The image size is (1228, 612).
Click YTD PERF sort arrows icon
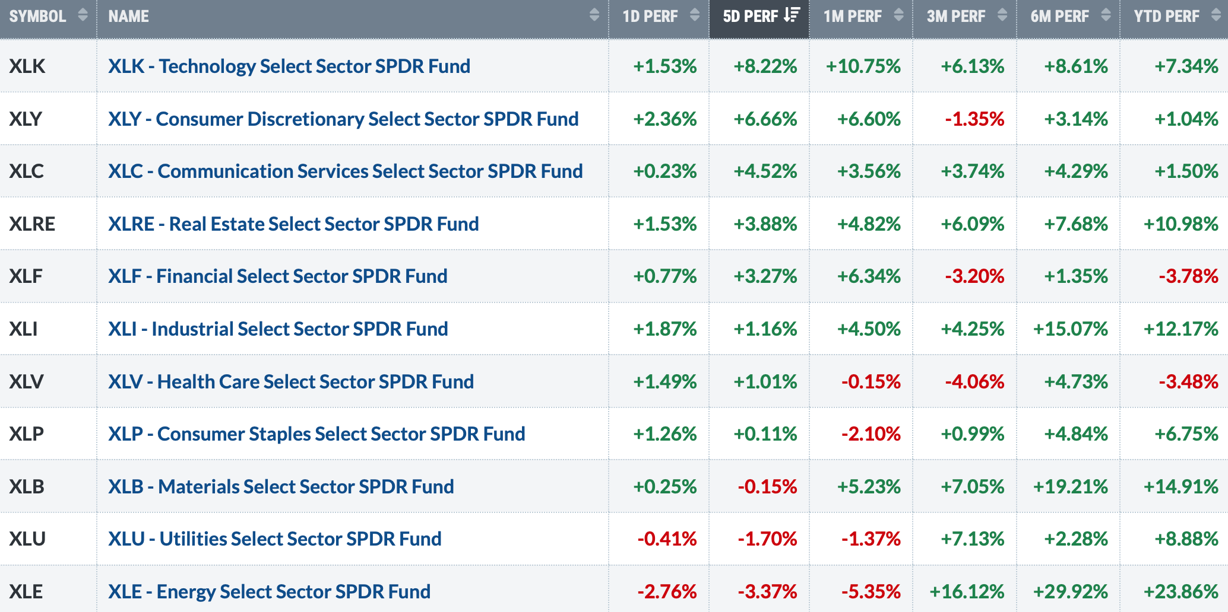coord(1216,15)
